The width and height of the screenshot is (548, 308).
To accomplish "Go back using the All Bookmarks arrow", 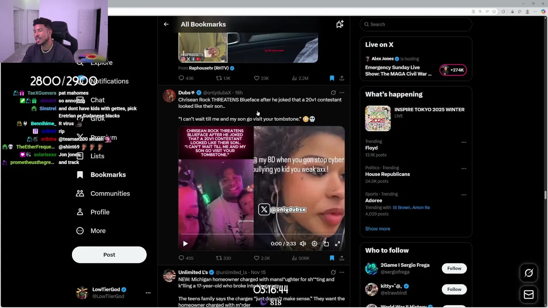I will (x=166, y=24).
